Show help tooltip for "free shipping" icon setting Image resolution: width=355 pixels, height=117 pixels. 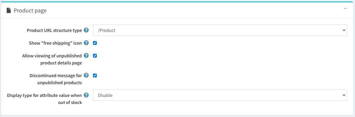point(86,43)
